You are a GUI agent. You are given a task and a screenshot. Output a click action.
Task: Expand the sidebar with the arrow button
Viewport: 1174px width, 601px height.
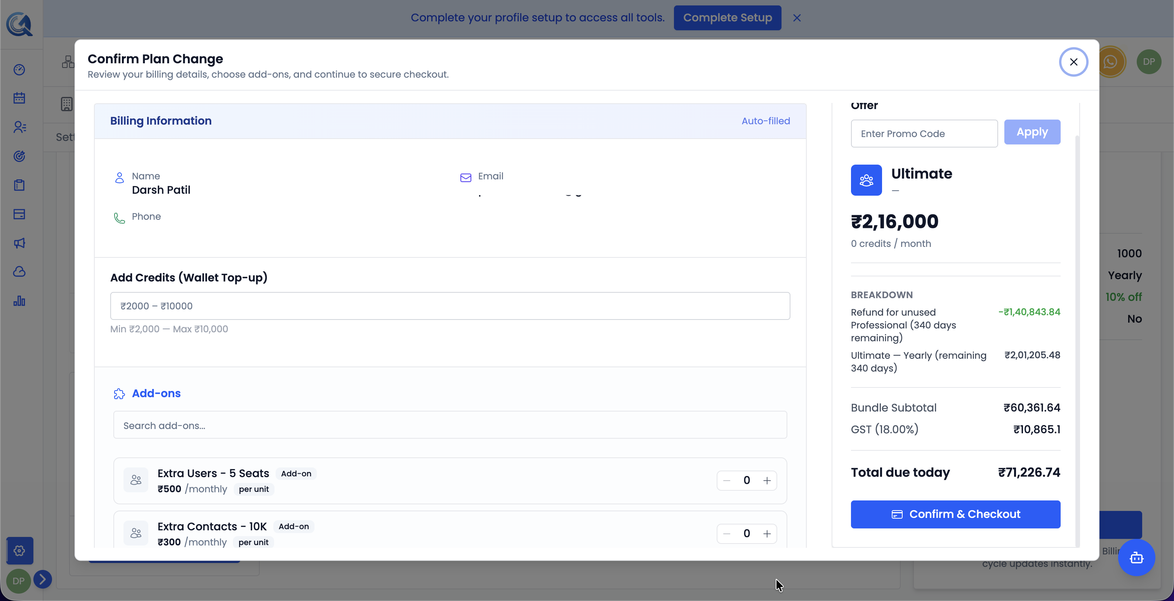click(42, 579)
